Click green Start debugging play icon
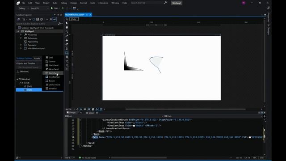Viewport: 286px width, 161px height. click(52, 8)
